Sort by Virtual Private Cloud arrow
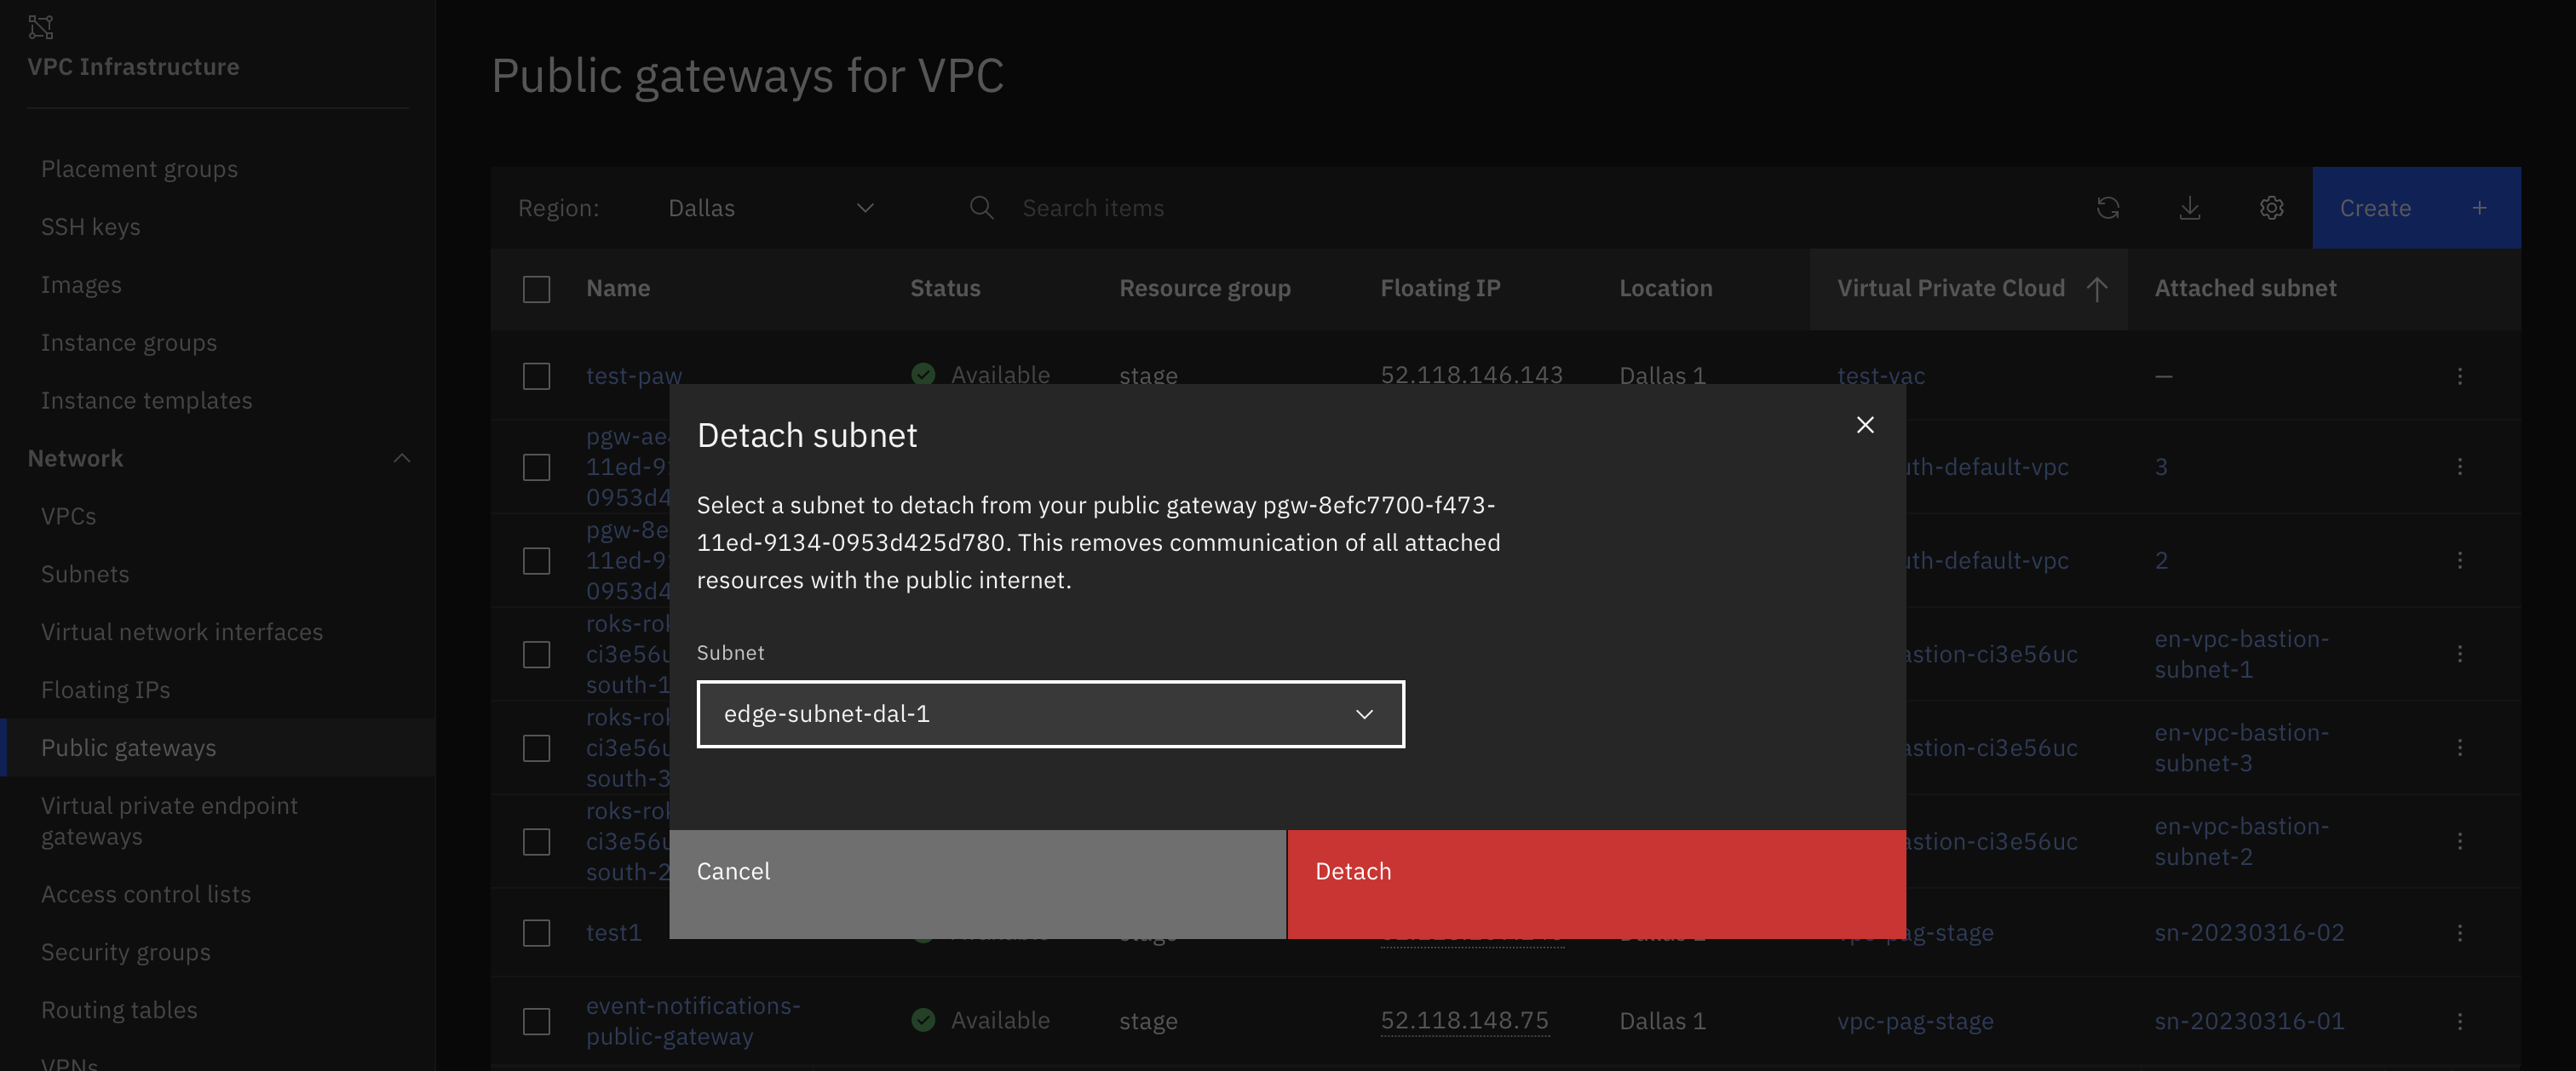Image resolution: width=2576 pixels, height=1071 pixels. pyautogui.click(x=2096, y=289)
